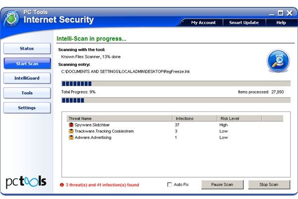Click the red bug icon beside Spyware.Slotchbar

tap(71, 125)
